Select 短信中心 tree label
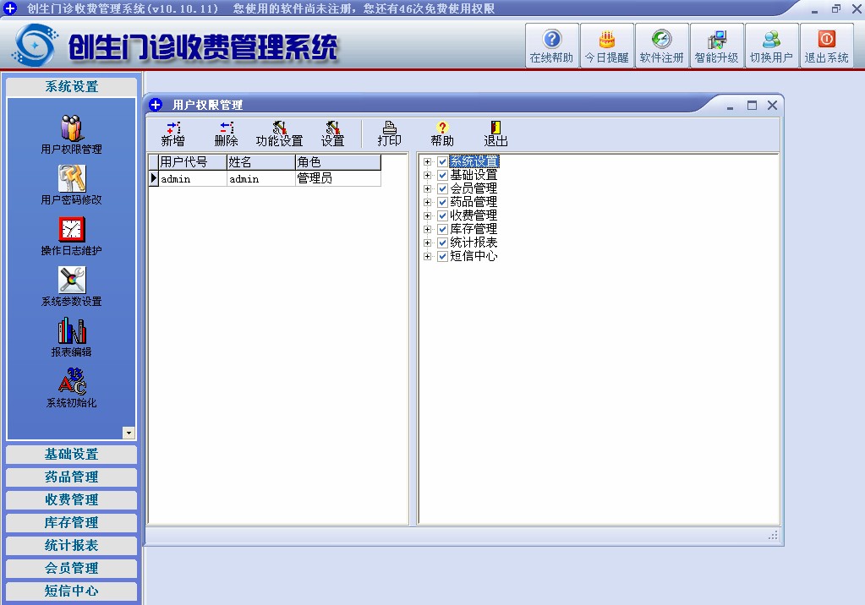 tap(474, 257)
